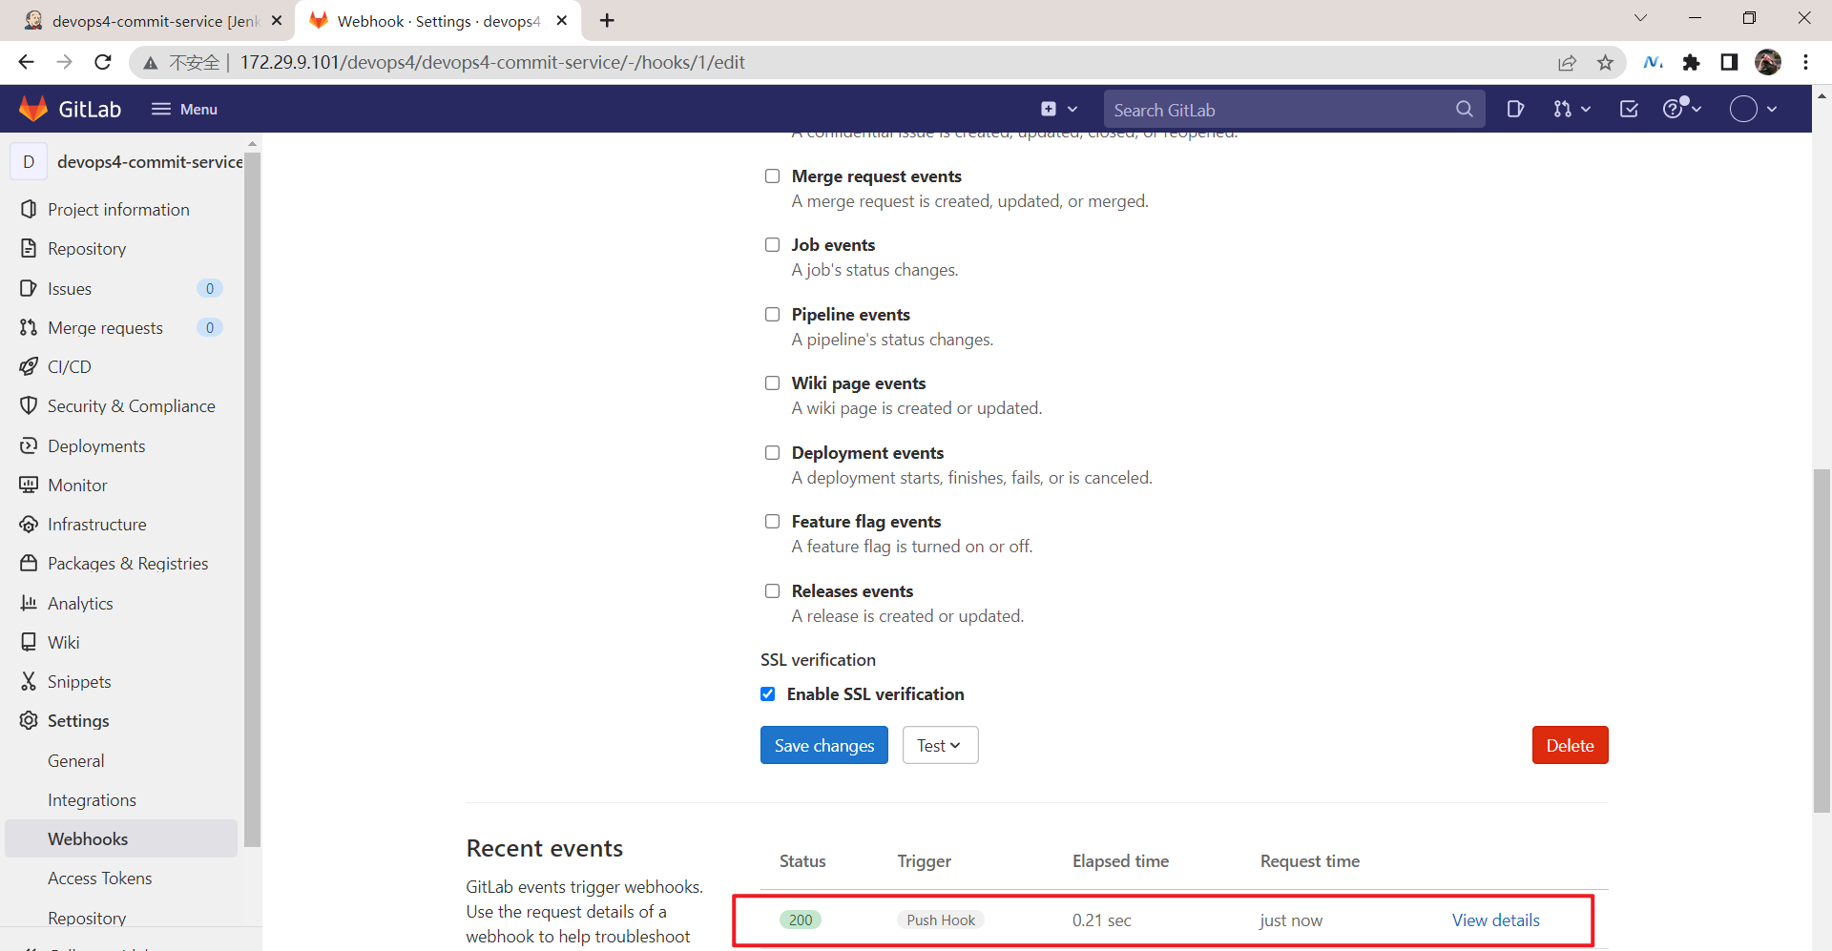Click the Monitor sidebar icon
The image size is (1832, 951).
tap(29, 485)
